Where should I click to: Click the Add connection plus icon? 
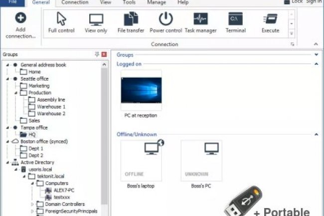coord(20,18)
